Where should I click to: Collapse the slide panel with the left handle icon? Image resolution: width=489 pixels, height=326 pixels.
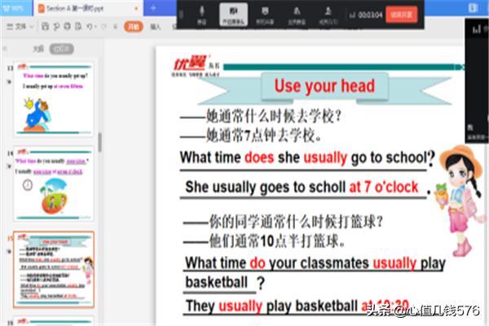pyautogui.click(x=5, y=49)
